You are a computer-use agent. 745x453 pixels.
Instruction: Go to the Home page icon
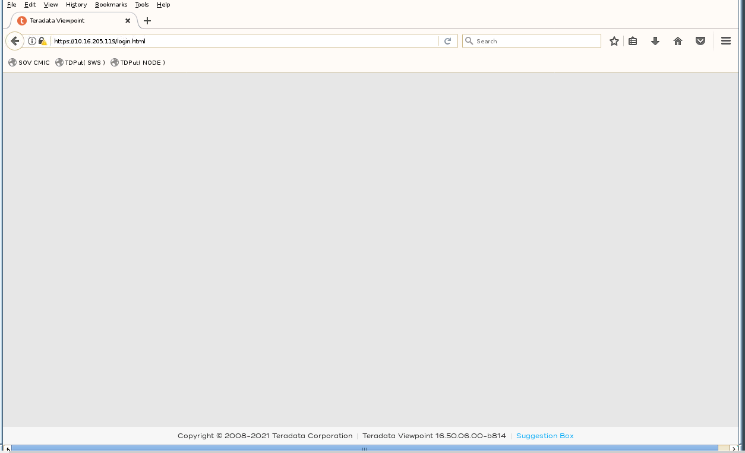pos(678,41)
